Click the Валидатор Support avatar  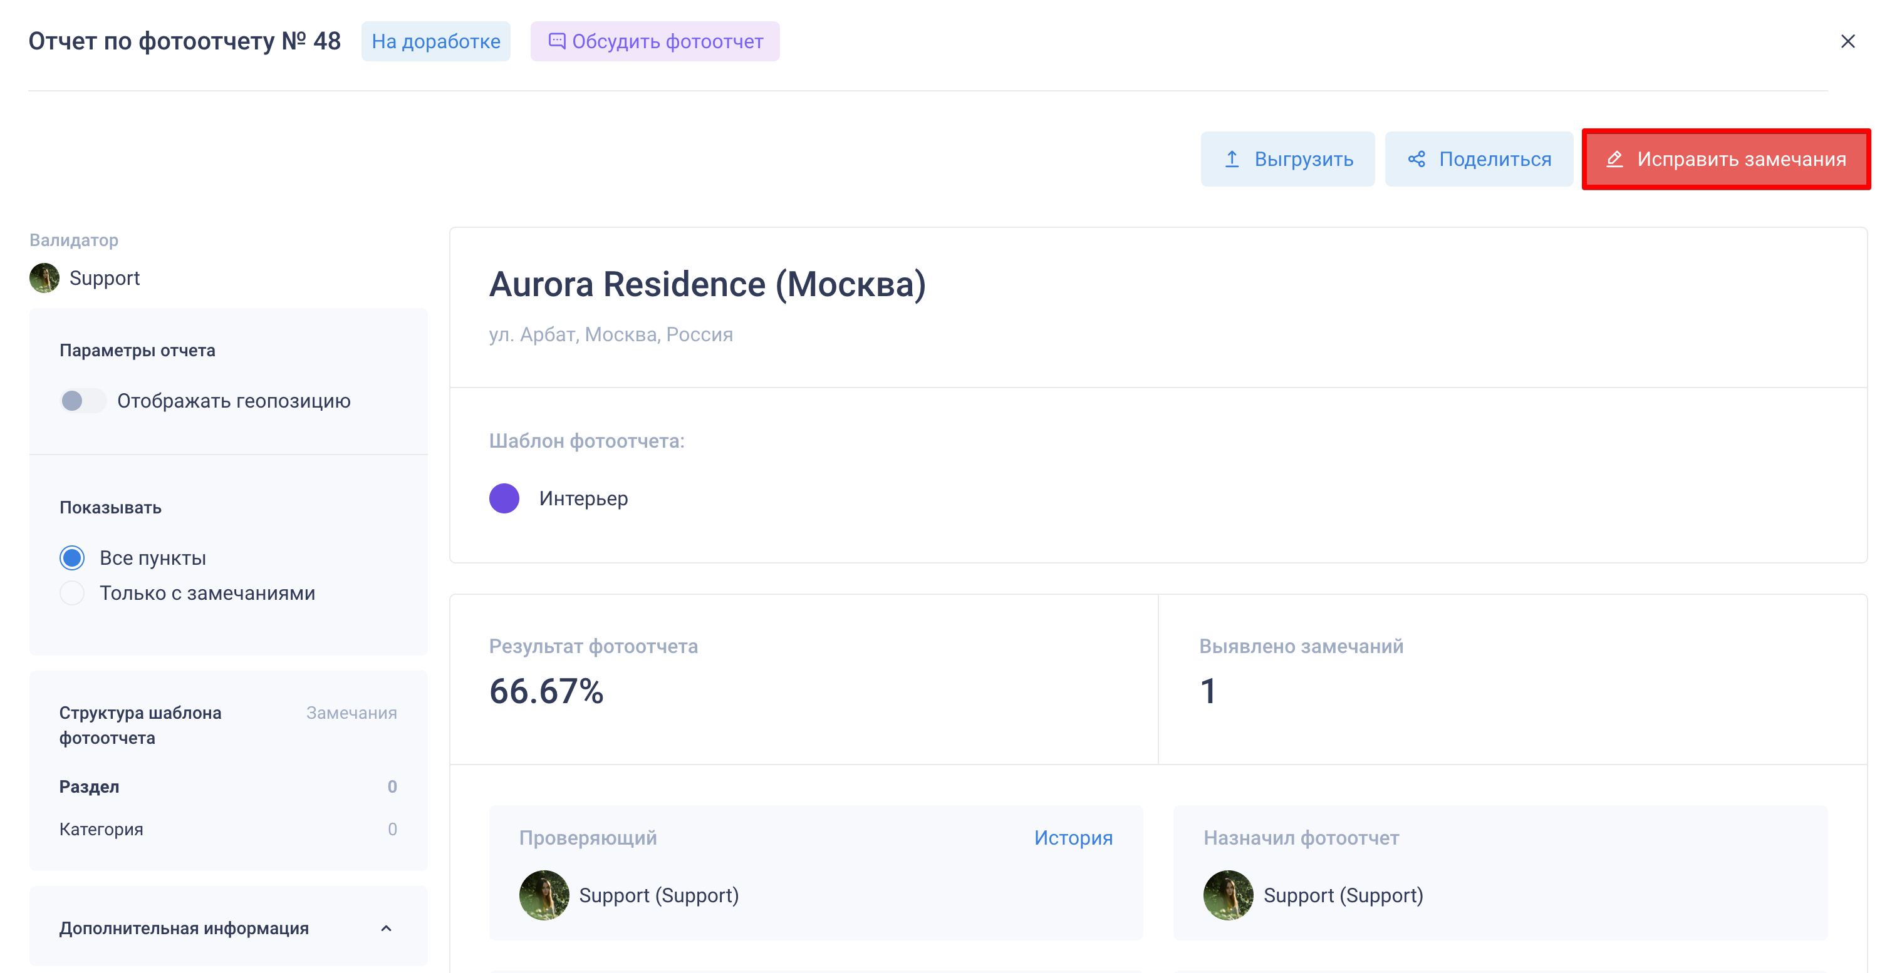tap(44, 278)
